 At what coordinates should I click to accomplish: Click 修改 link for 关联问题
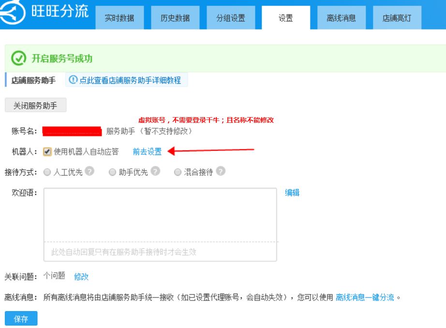click(x=81, y=277)
